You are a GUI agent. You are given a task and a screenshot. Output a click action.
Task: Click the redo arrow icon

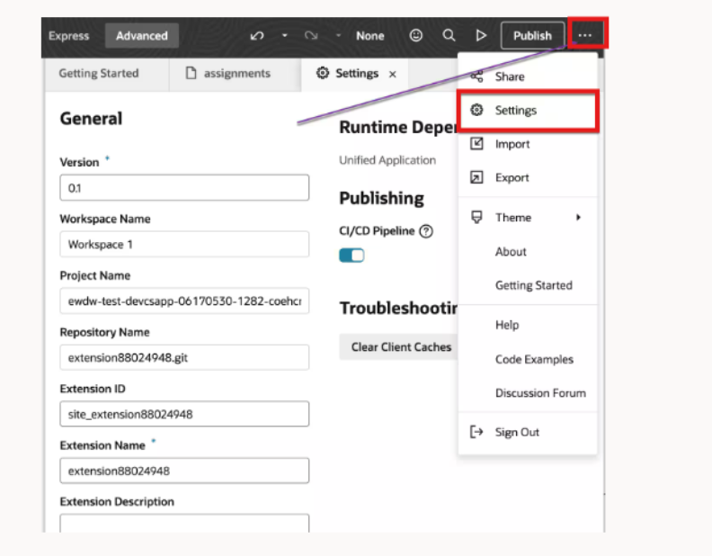(311, 35)
